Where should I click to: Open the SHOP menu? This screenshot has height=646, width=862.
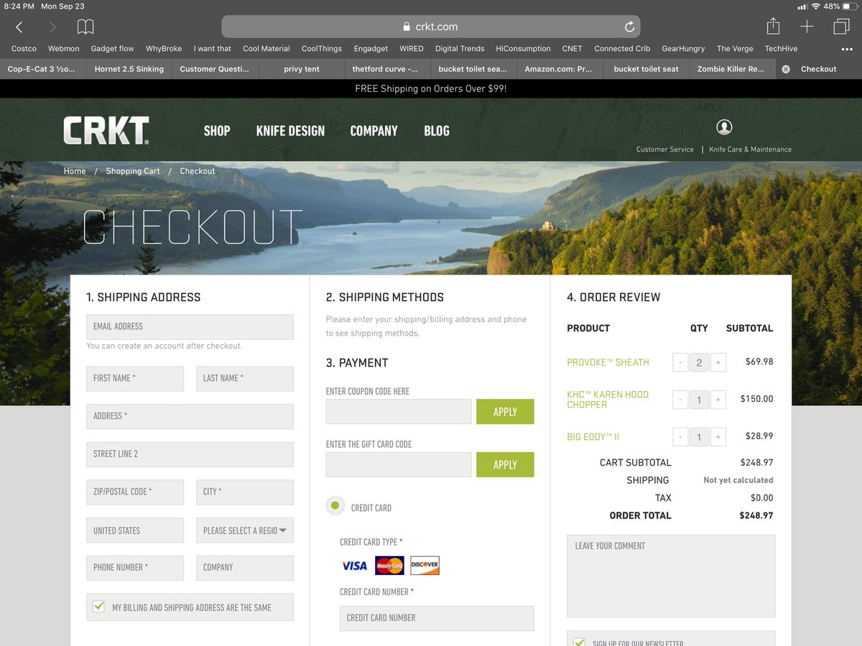(217, 131)
